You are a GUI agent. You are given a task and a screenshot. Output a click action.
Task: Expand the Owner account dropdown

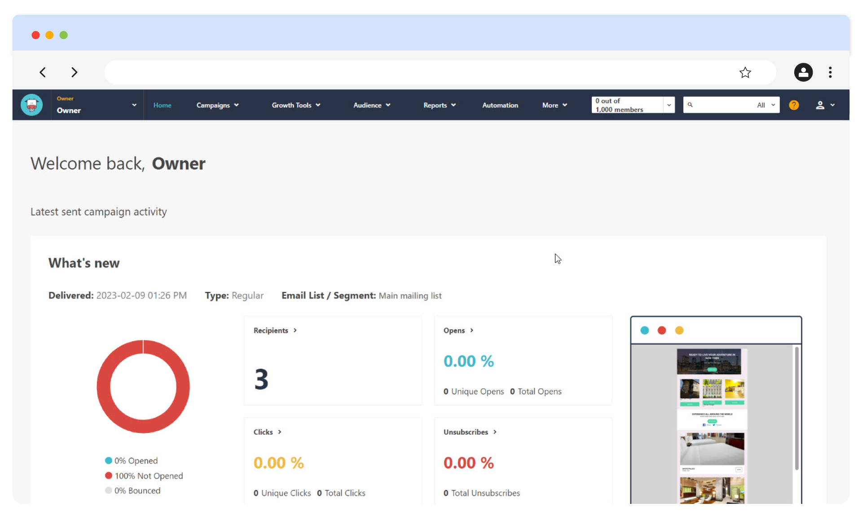134,105
